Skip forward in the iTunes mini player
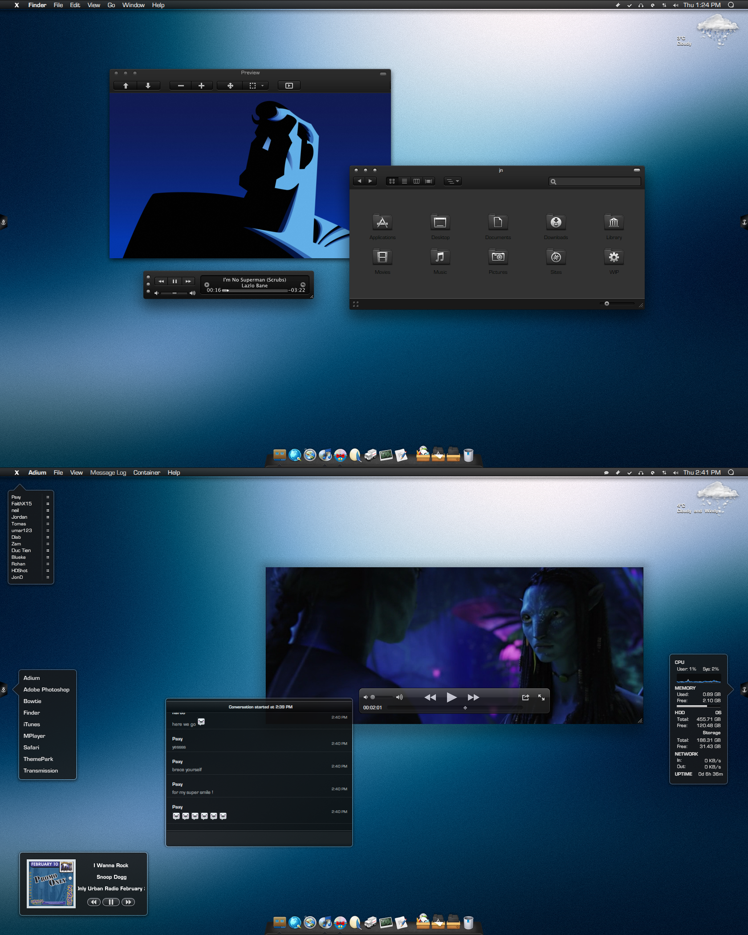 (x=188, y=281)
